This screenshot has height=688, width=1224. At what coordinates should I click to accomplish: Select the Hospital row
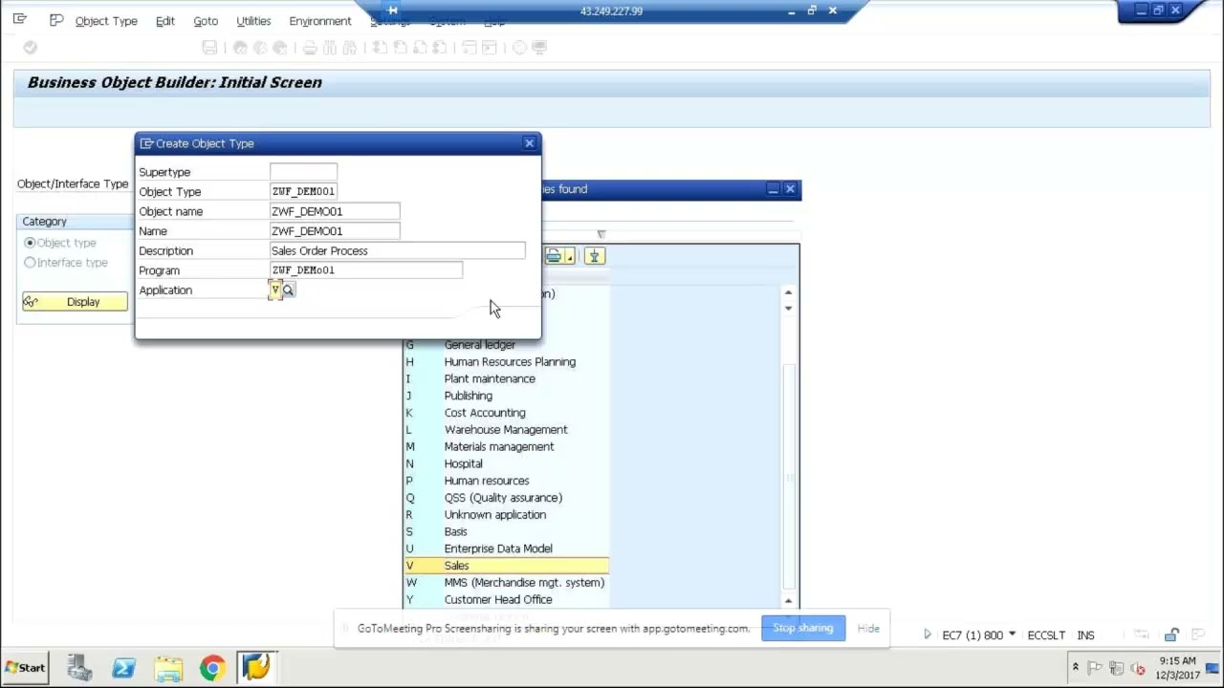pyautogui.click(x=506, y=464)
